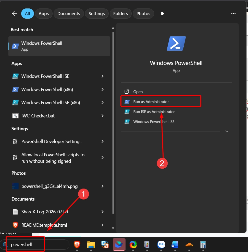Expand options for powershell_g3GsLeI4mh.png

(x=103, y=186)
